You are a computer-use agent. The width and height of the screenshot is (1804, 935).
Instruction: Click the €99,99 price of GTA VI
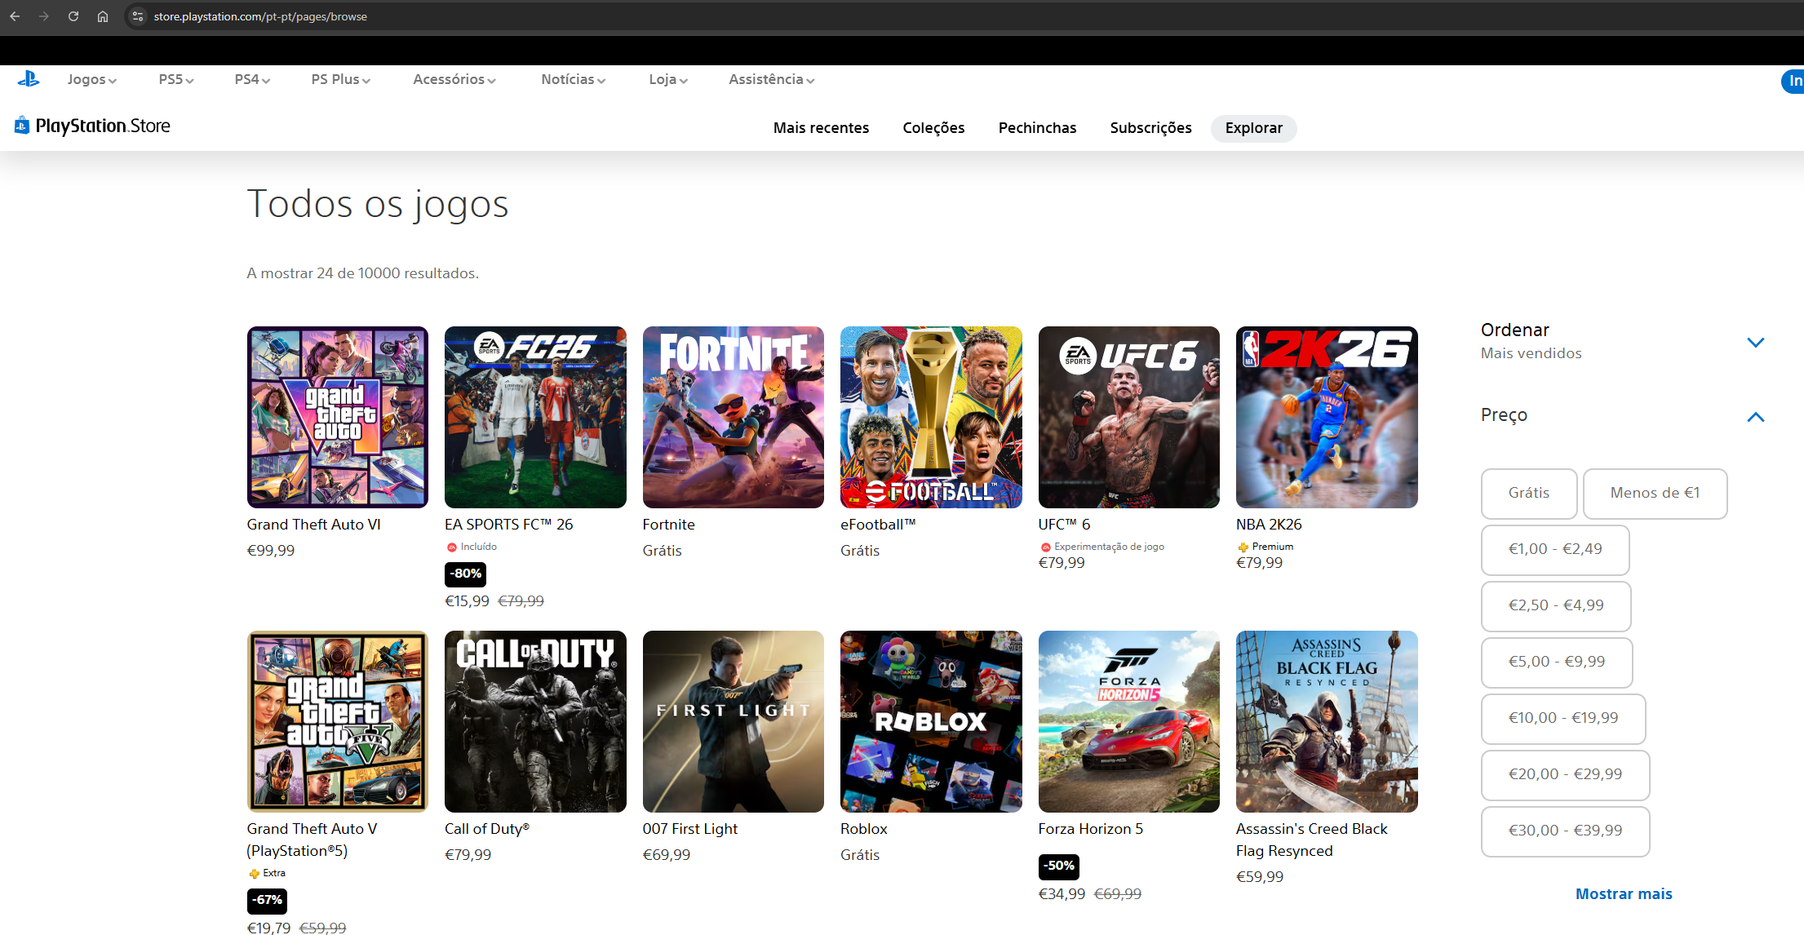[x=270, y=551]
